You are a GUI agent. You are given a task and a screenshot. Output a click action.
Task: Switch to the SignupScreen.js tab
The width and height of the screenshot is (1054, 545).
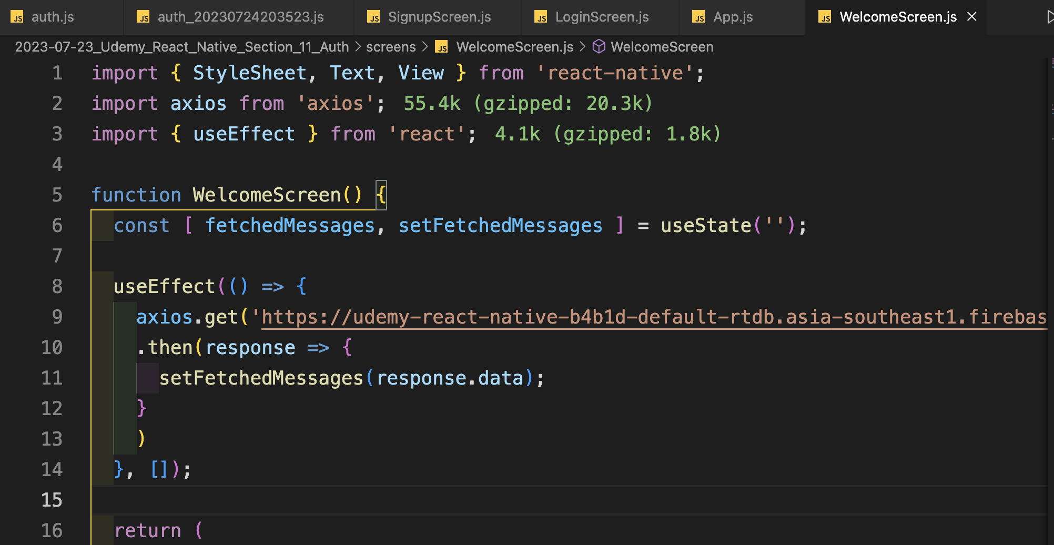(439, 17)
